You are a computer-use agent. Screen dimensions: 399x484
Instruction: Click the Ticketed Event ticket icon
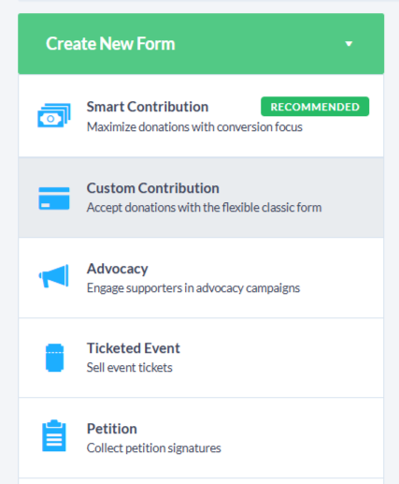coord(54,358)
